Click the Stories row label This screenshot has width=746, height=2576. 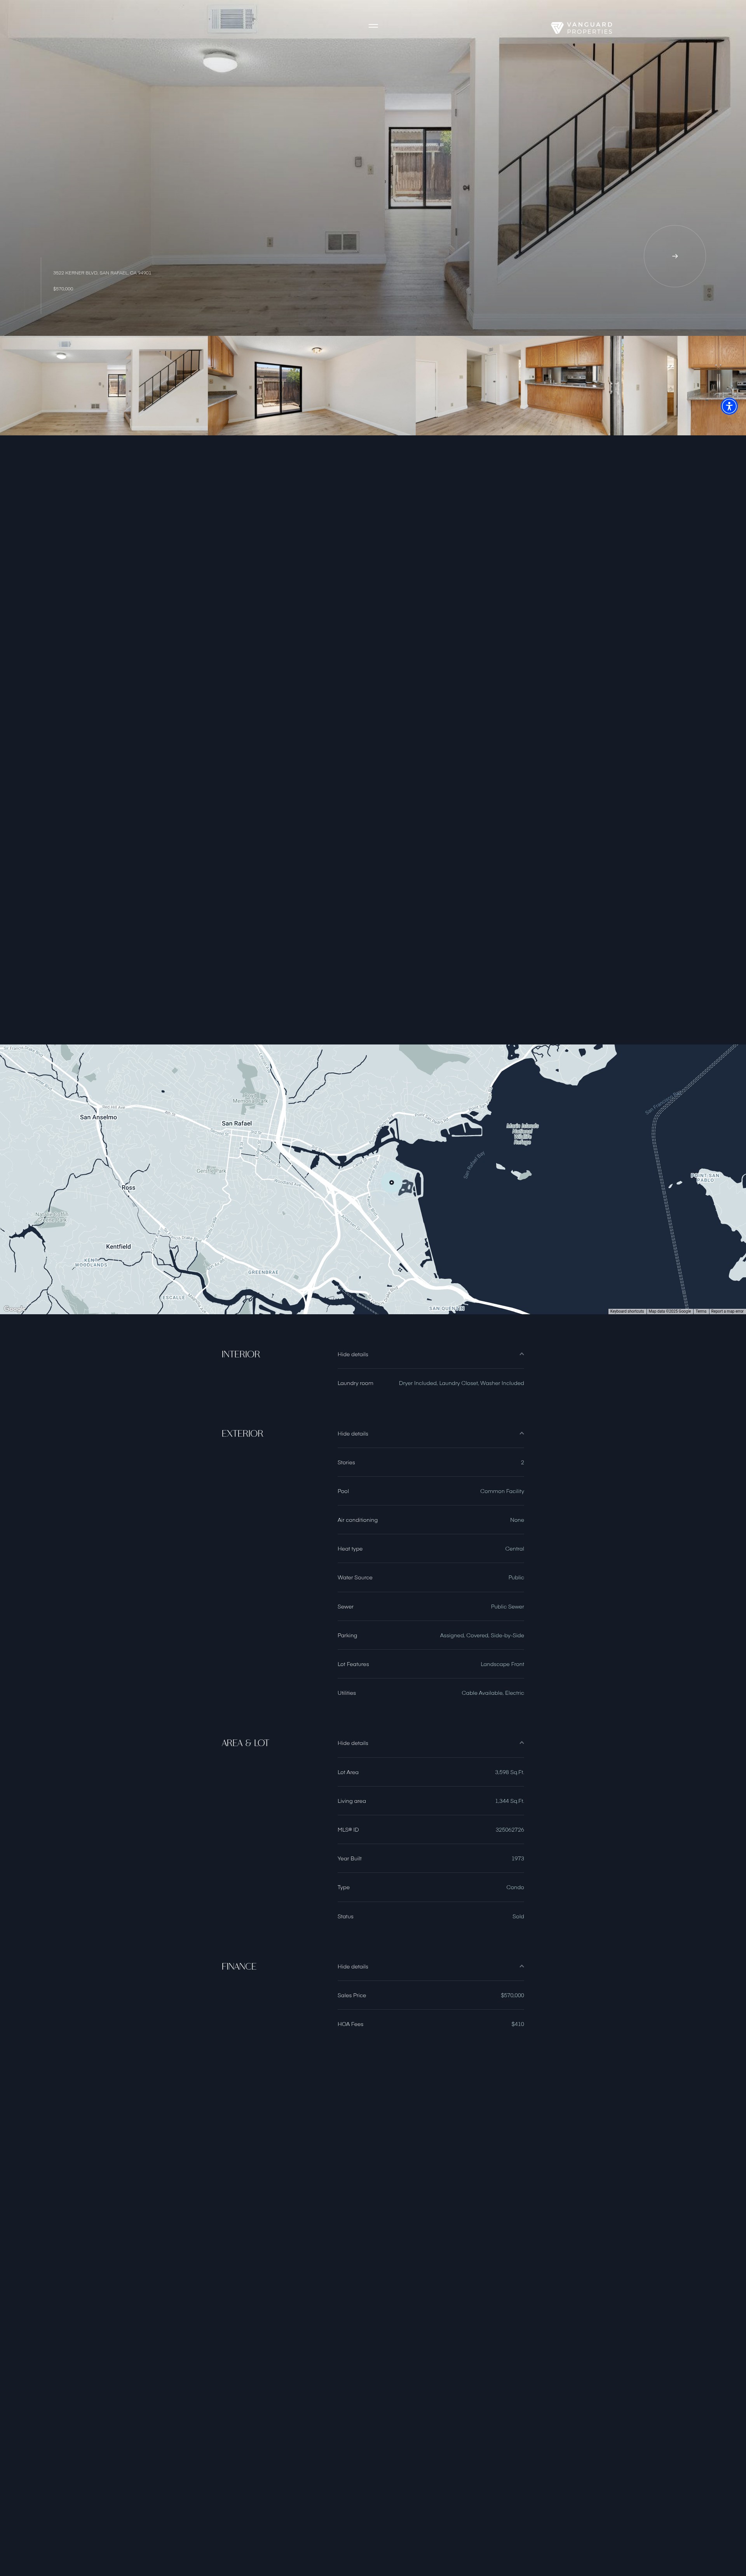click(x=346, y=1462)
